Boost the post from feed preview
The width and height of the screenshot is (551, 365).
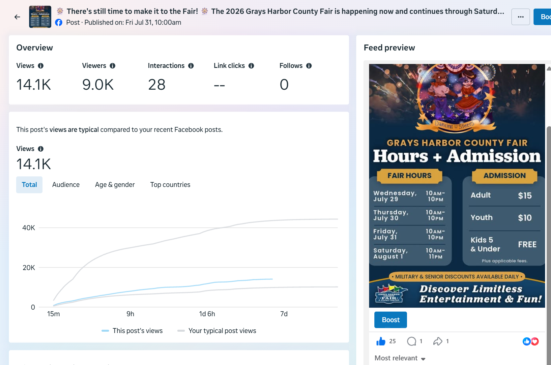pos(391,320)
